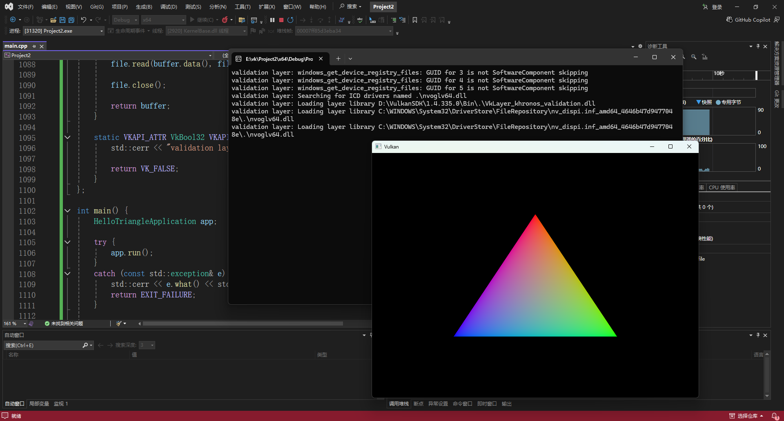Screen dimensions: 784x421
Task: Collapse the catch block at line 1108
Action: click(67, 274)
